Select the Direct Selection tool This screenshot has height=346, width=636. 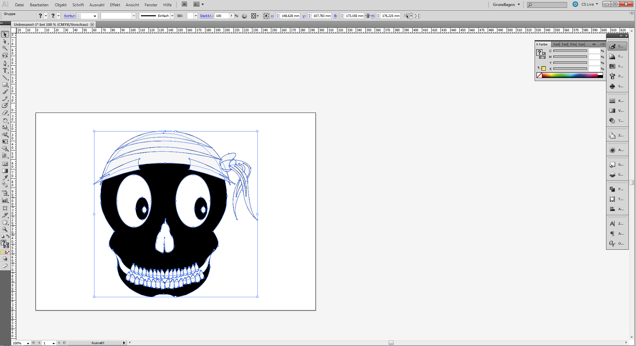point(5,42)
